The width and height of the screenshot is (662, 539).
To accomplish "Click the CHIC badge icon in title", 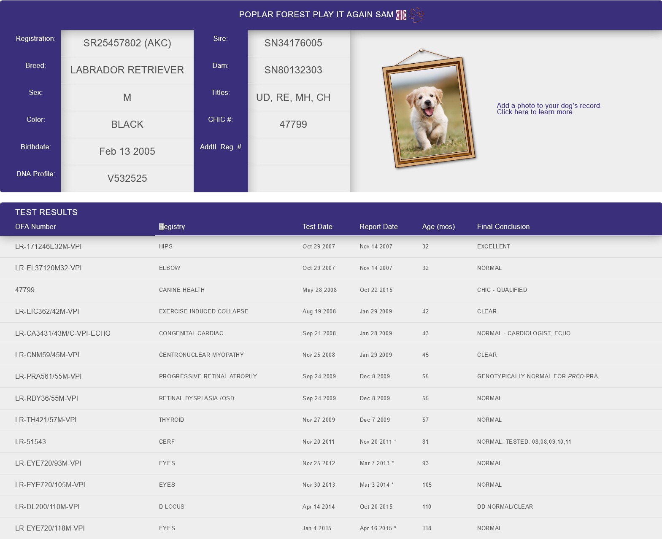I will (x=401, y=15).
